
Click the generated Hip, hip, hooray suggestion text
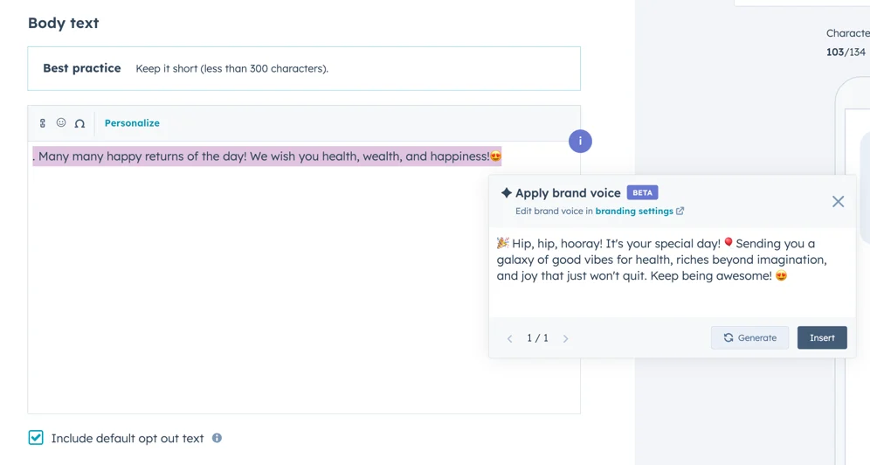(x=661, y=260)
